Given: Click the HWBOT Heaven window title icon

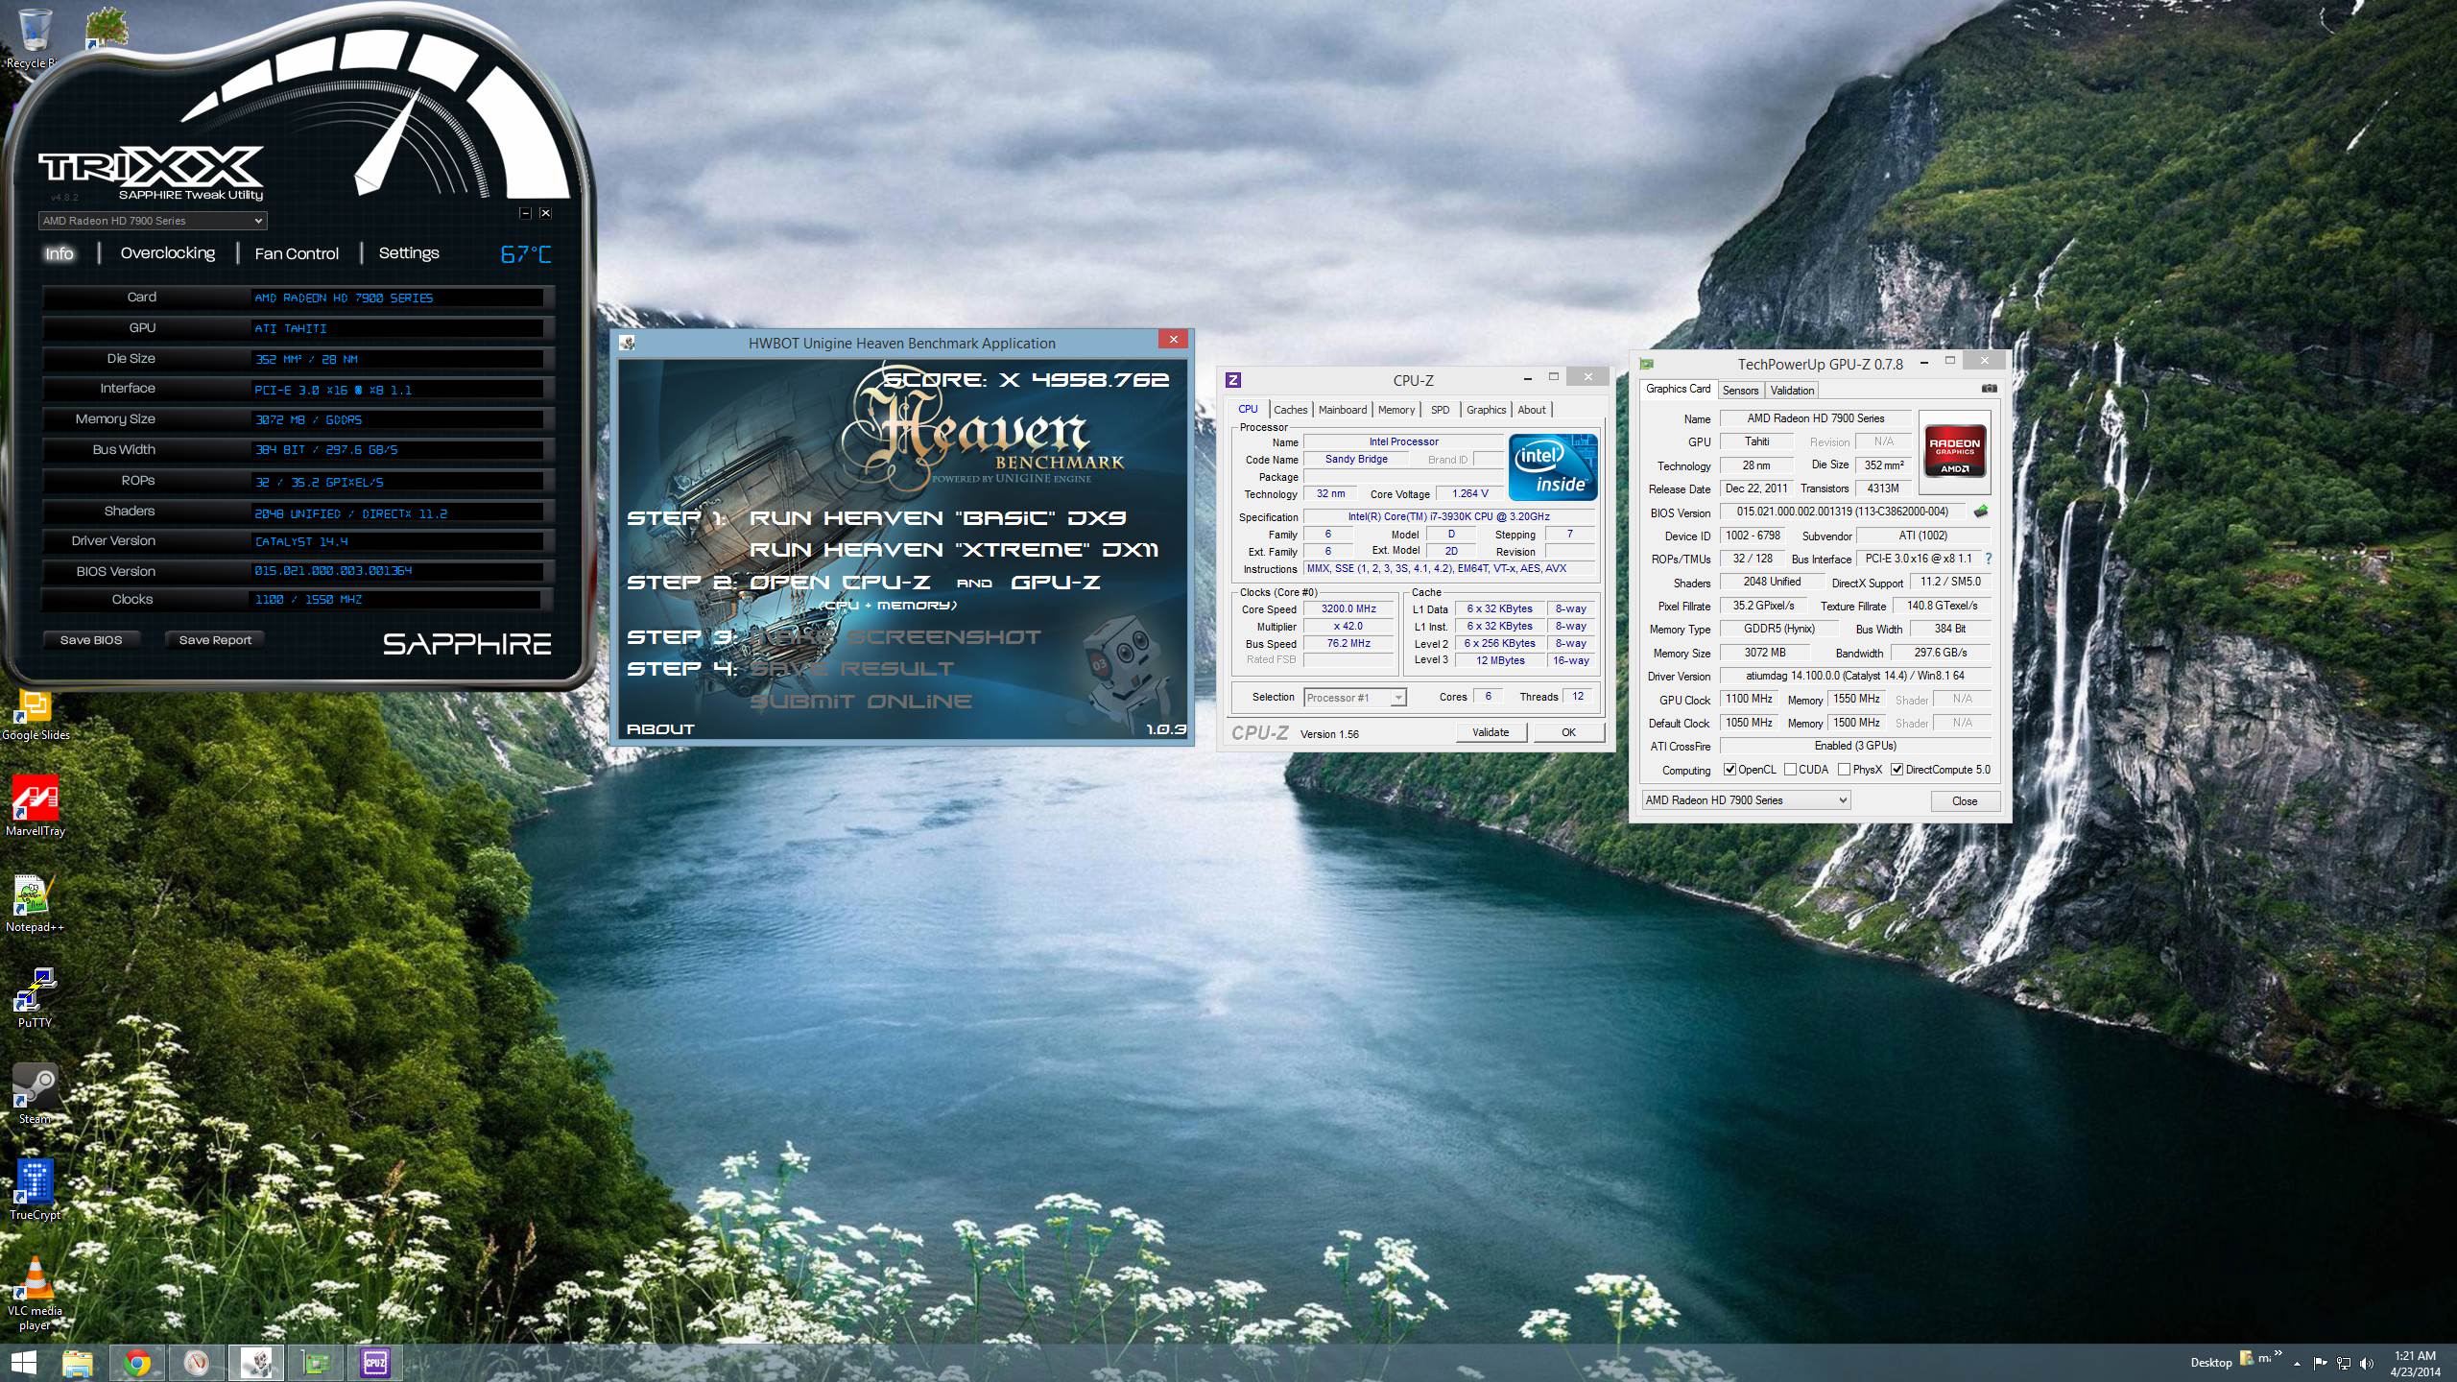Looking at the screenshot, I should coord(628,343).
